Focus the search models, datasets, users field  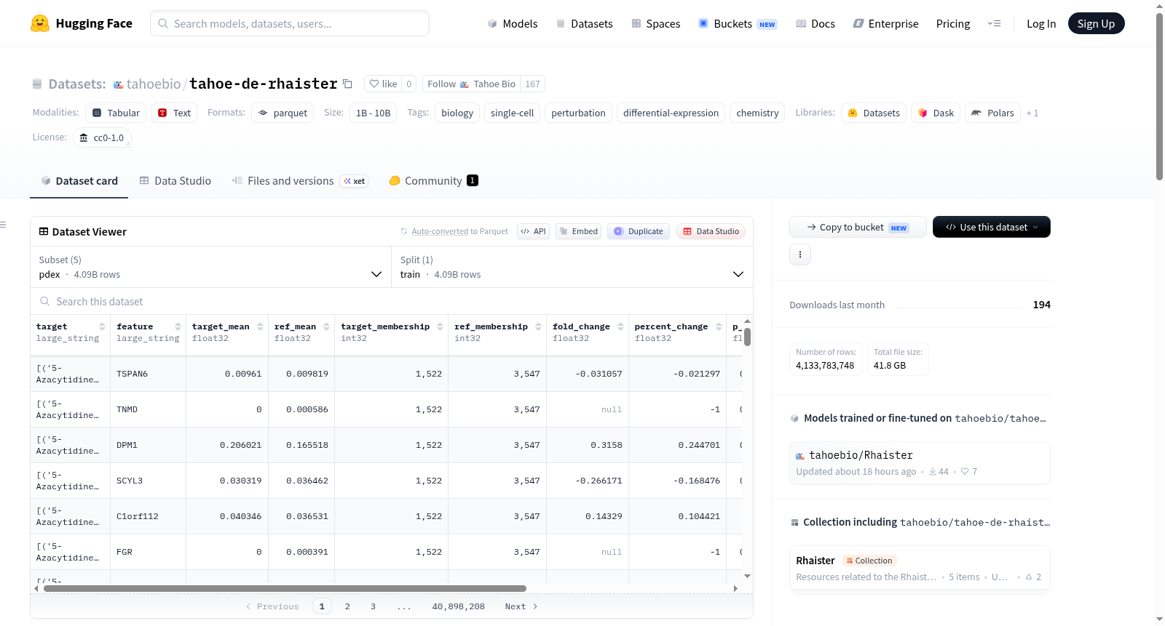tap(290, 23)
